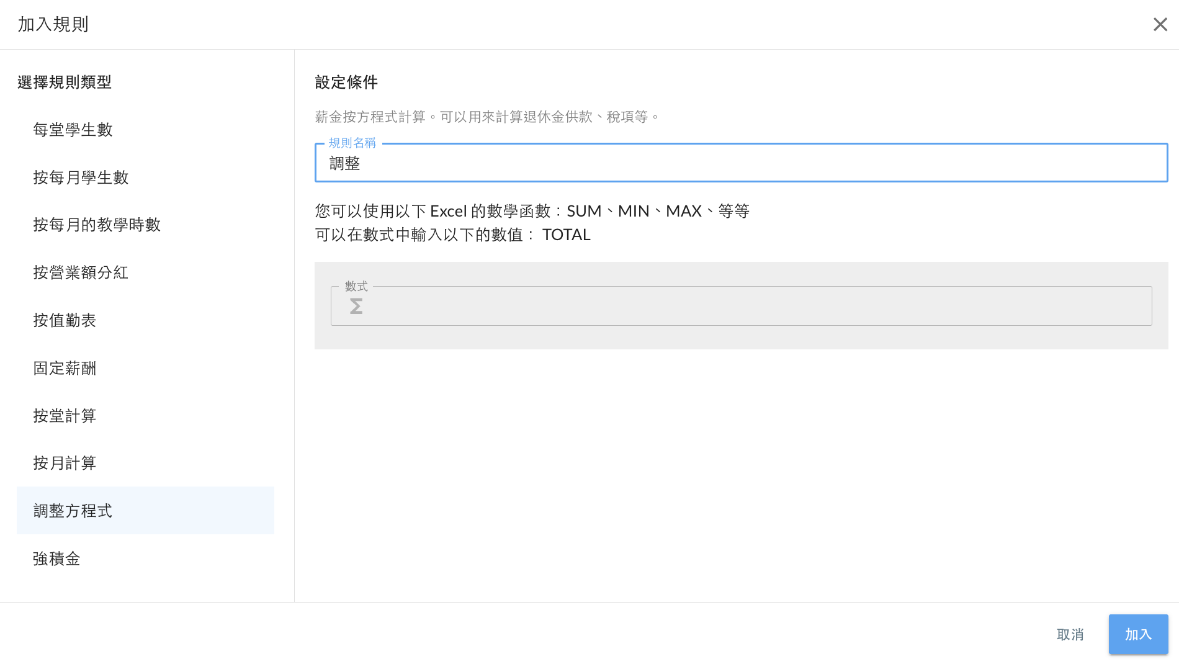Image resolution: width=1179 pixels, height=664 pixels.
Task: Choose 固定薪酬 rule type
Action: [145, 368]
